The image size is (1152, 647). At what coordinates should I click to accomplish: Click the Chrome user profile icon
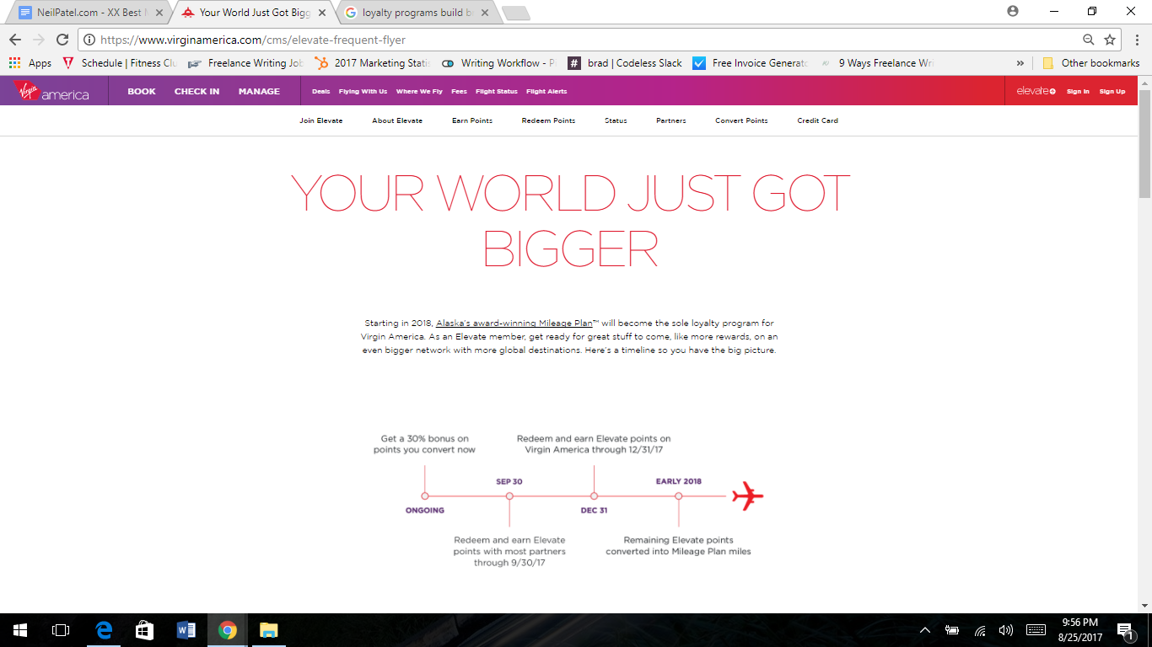1013,11
